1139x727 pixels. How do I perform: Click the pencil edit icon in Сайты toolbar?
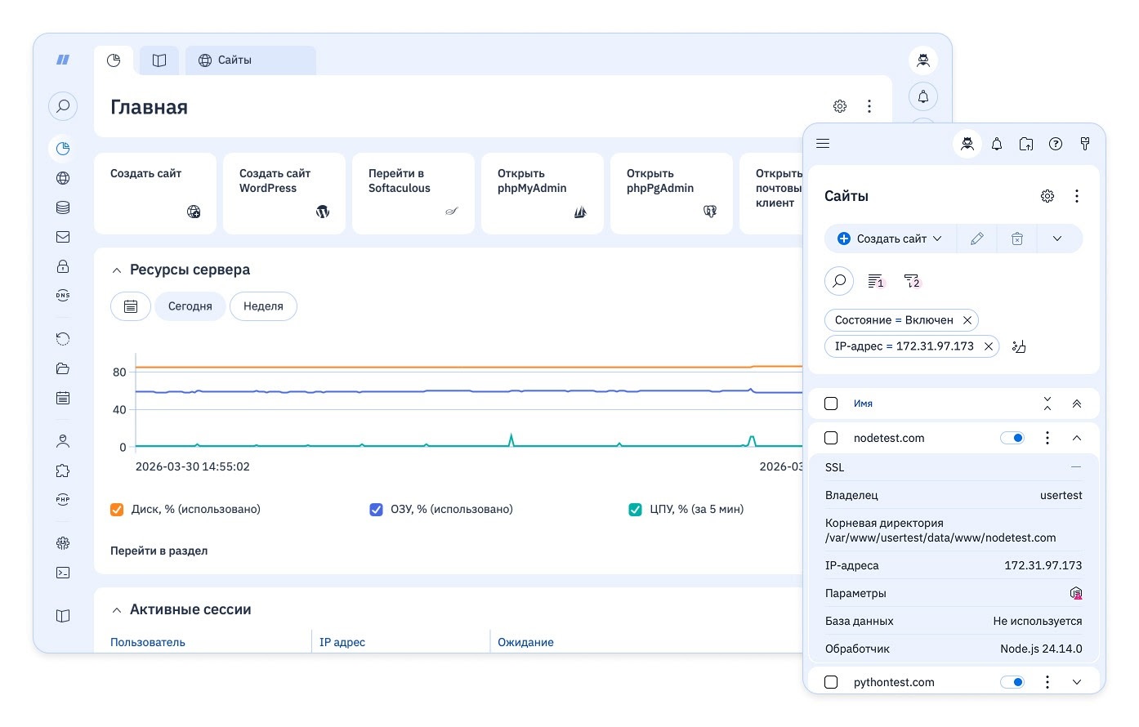click(x=976, y=239)
